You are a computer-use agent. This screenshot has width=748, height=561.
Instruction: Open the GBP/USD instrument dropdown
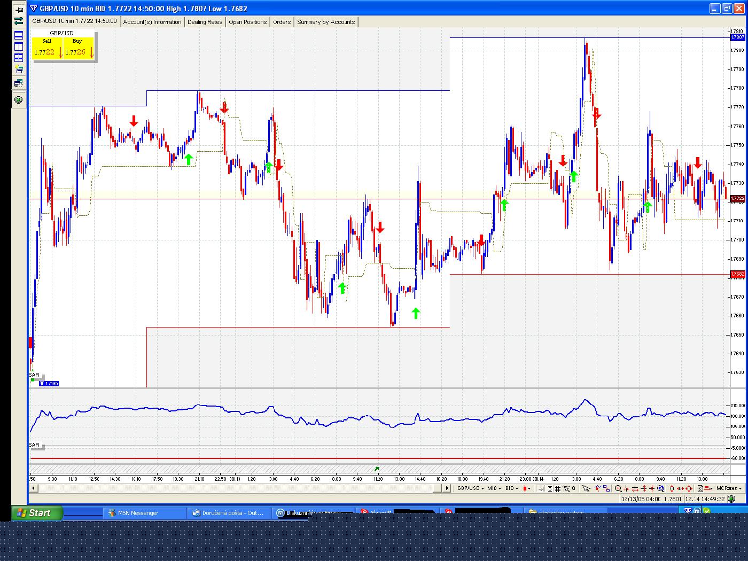point(470,488)
